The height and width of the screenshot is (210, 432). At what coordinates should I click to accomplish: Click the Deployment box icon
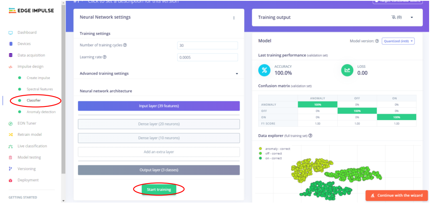click(10, 180)
